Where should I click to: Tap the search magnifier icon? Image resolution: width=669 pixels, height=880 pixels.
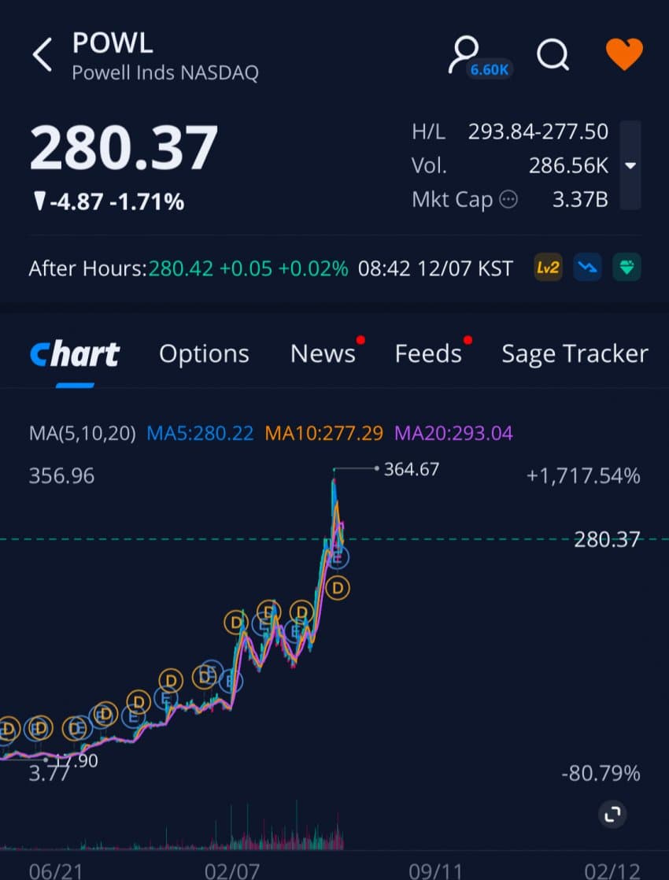point(553,55)
